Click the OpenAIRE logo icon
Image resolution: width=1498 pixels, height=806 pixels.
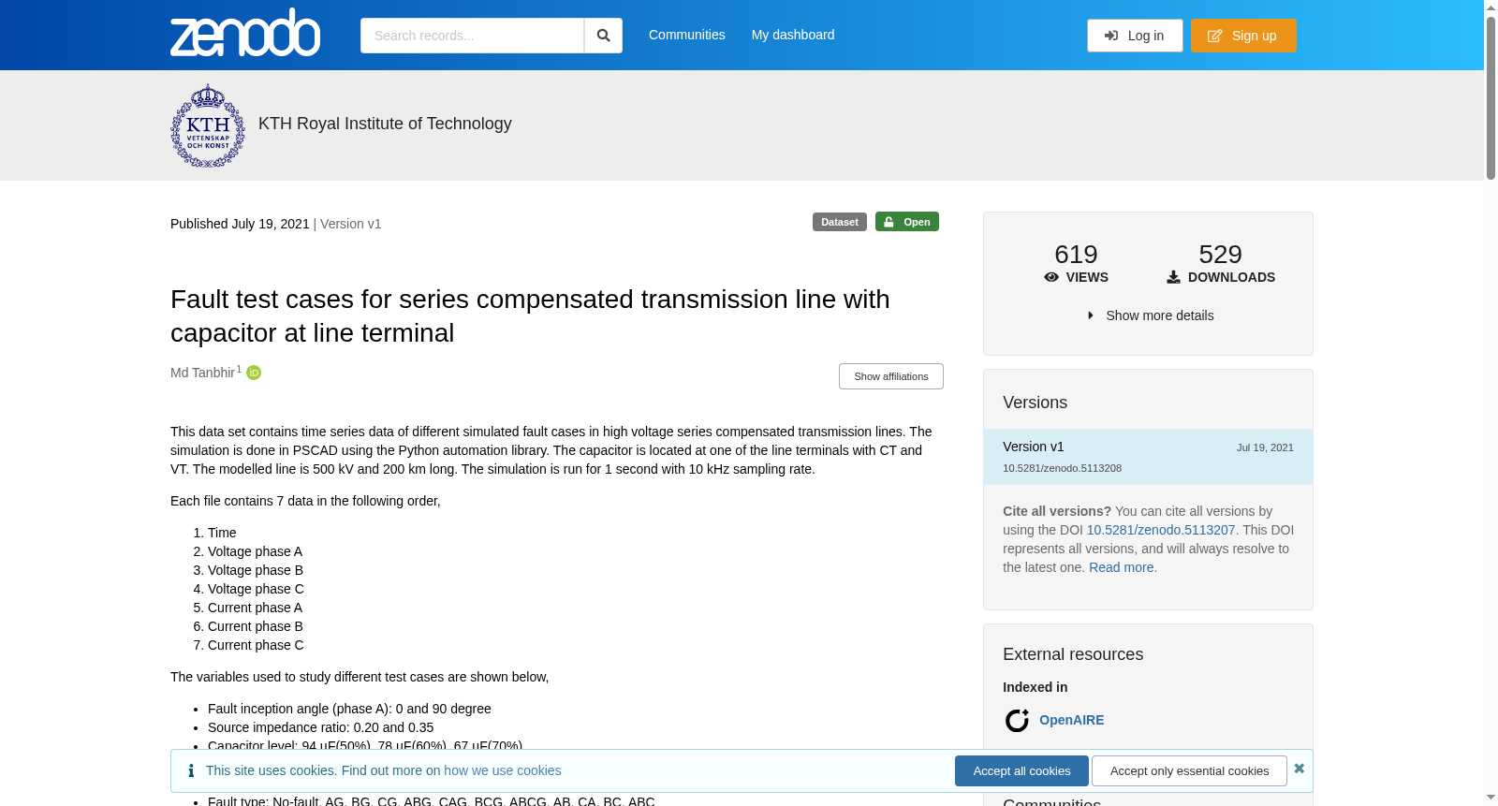1017,720
